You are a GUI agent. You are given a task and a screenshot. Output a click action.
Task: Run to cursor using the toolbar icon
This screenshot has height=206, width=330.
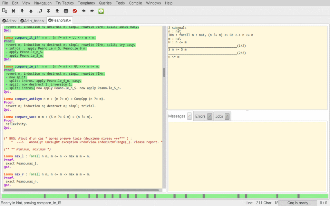tap(40, 11)
